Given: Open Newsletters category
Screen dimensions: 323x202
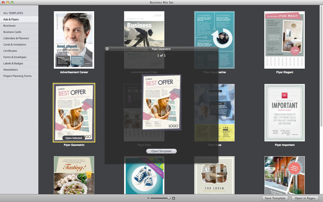Looking at the screenshot, I should coord(19,69).
